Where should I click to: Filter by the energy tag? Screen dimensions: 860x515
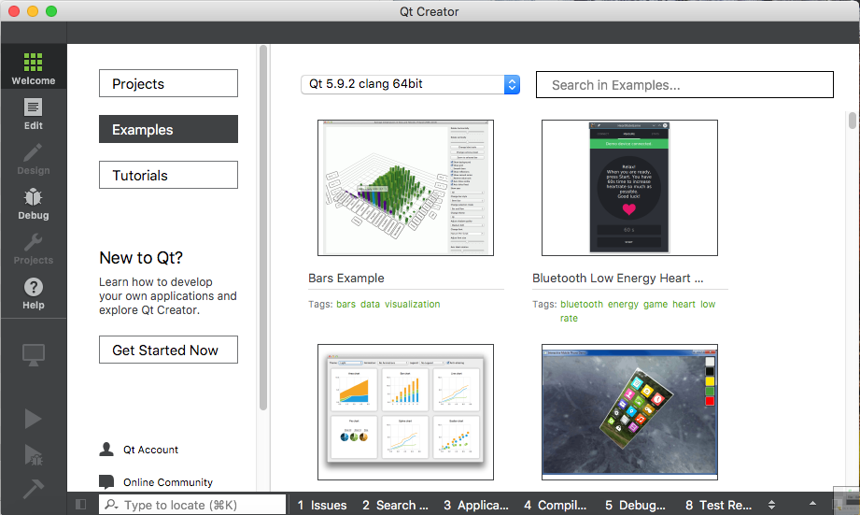coord(623,304)
